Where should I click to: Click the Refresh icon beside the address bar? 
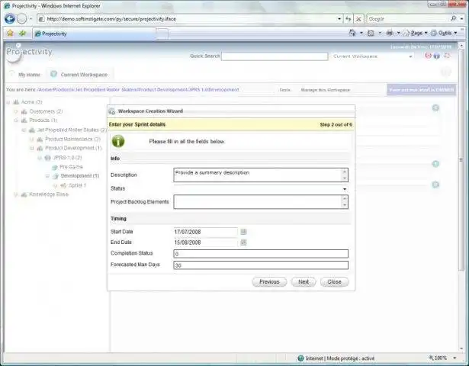(349, 19)
